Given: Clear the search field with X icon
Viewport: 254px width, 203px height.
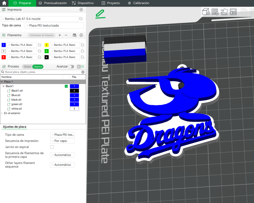Looking at the screenshot, I should pyautogui.click(x=83, y=72).
